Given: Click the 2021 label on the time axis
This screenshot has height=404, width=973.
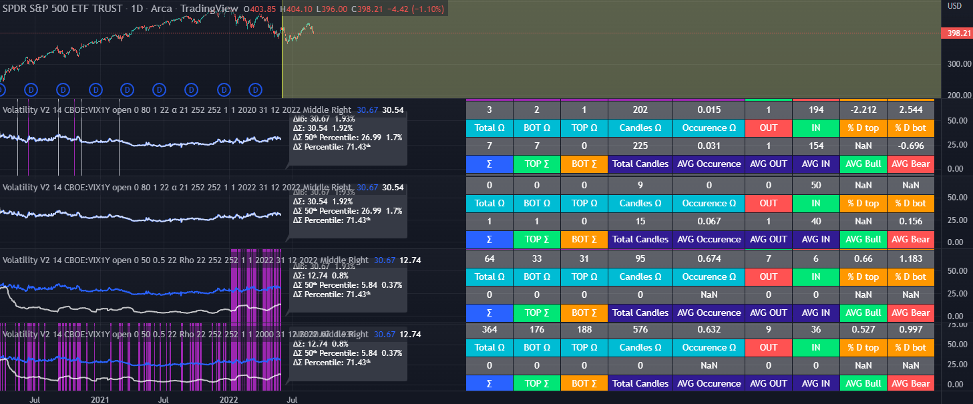Looking at the screenshot, I should tap(100, 399).
